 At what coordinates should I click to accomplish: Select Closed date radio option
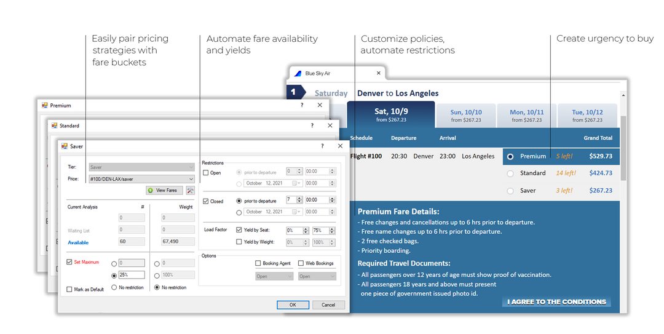pyautogui.click(x=239, y=212)
